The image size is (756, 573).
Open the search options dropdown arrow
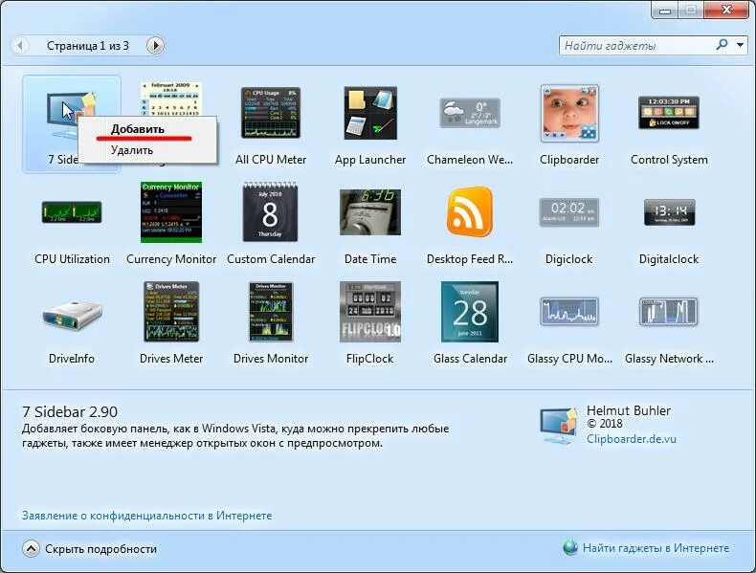pyautogui.click(x=740, y=45)
